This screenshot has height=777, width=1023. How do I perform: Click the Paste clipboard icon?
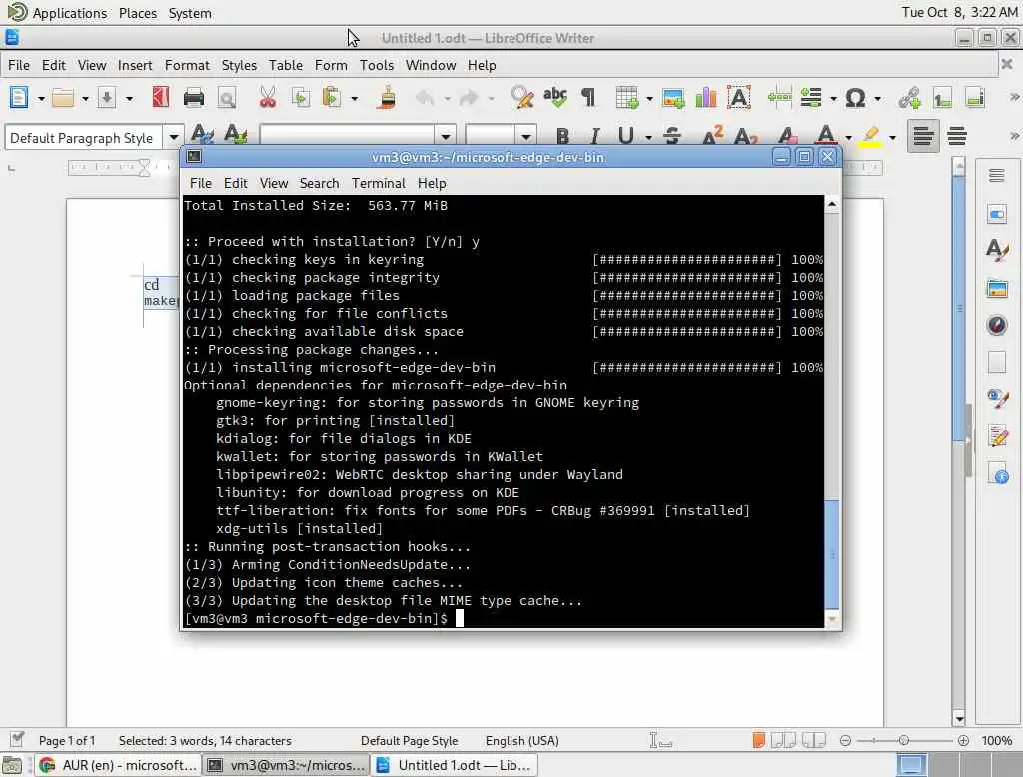pos(332,98)
